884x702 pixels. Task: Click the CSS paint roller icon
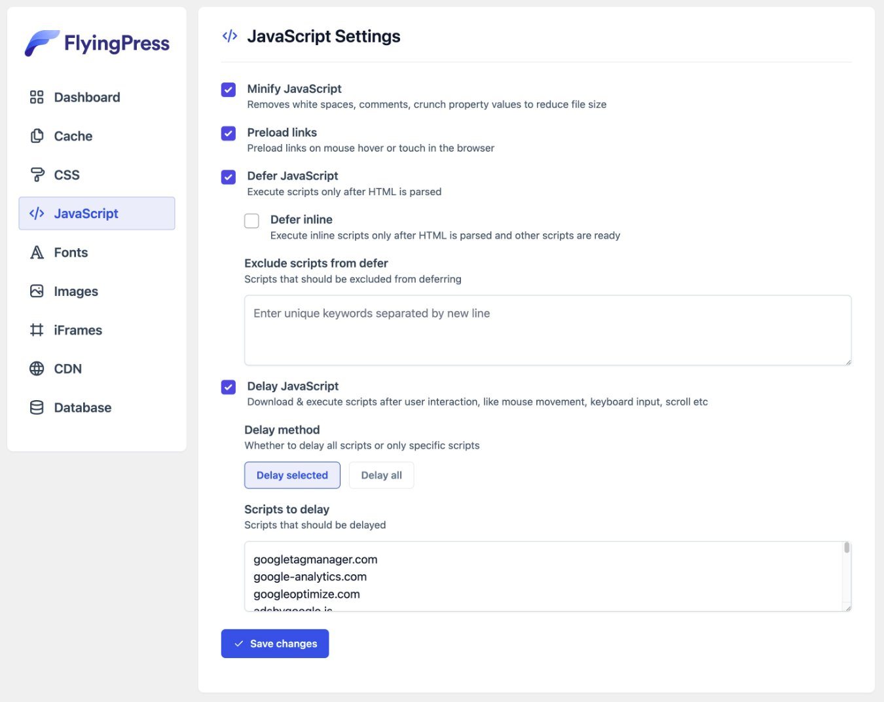tap(37, 174)
